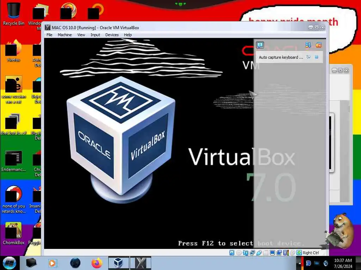
Task: Click the greyed shared folders indicator
Action: point(266,253)
